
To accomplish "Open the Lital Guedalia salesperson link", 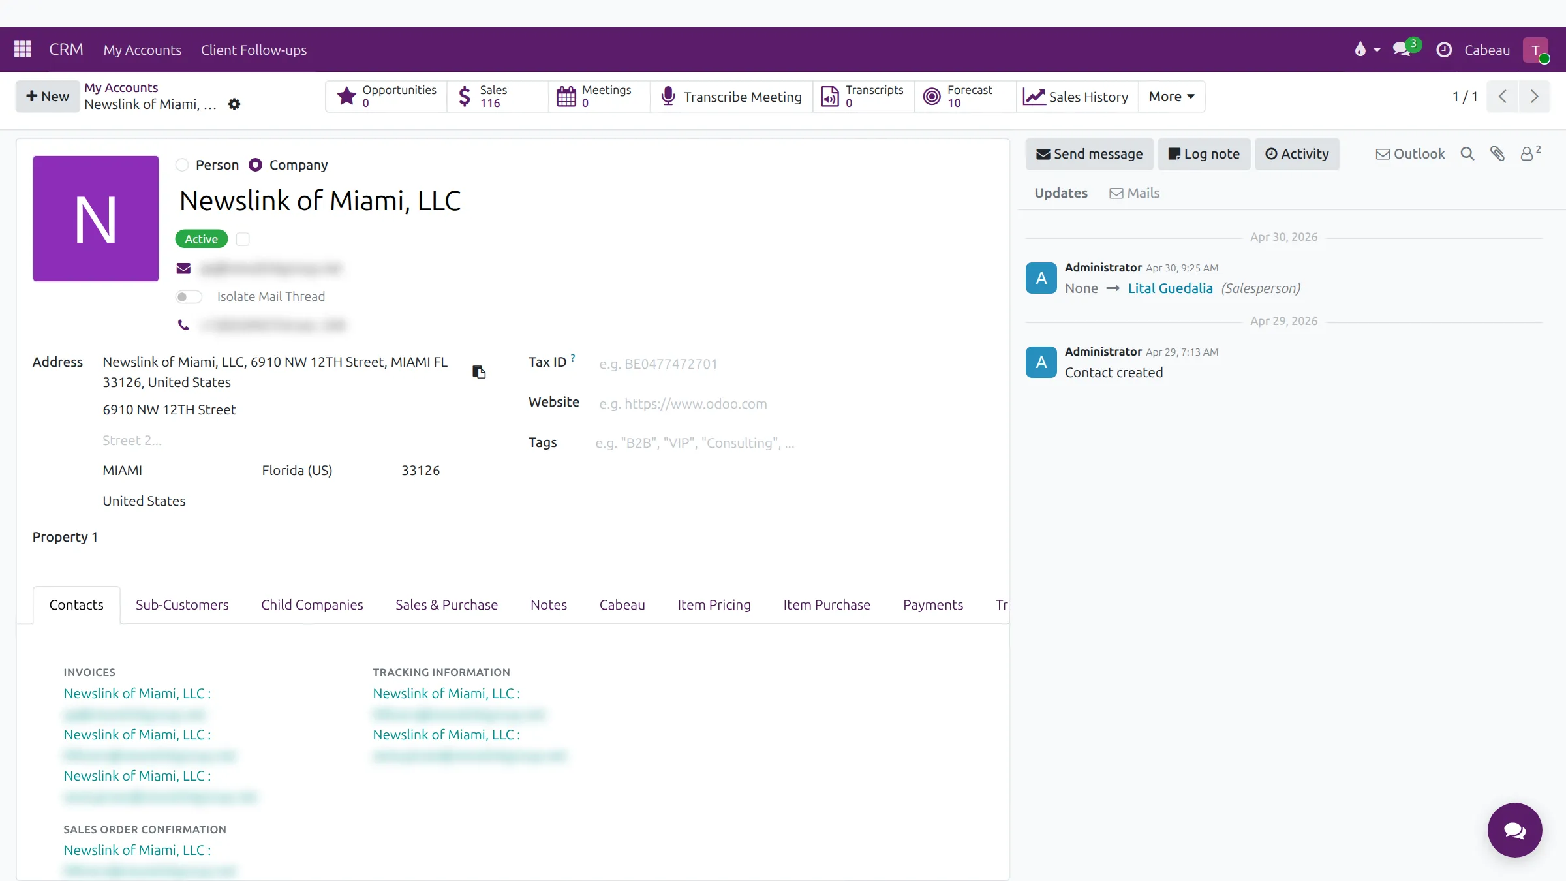I will coord(1170,288).
